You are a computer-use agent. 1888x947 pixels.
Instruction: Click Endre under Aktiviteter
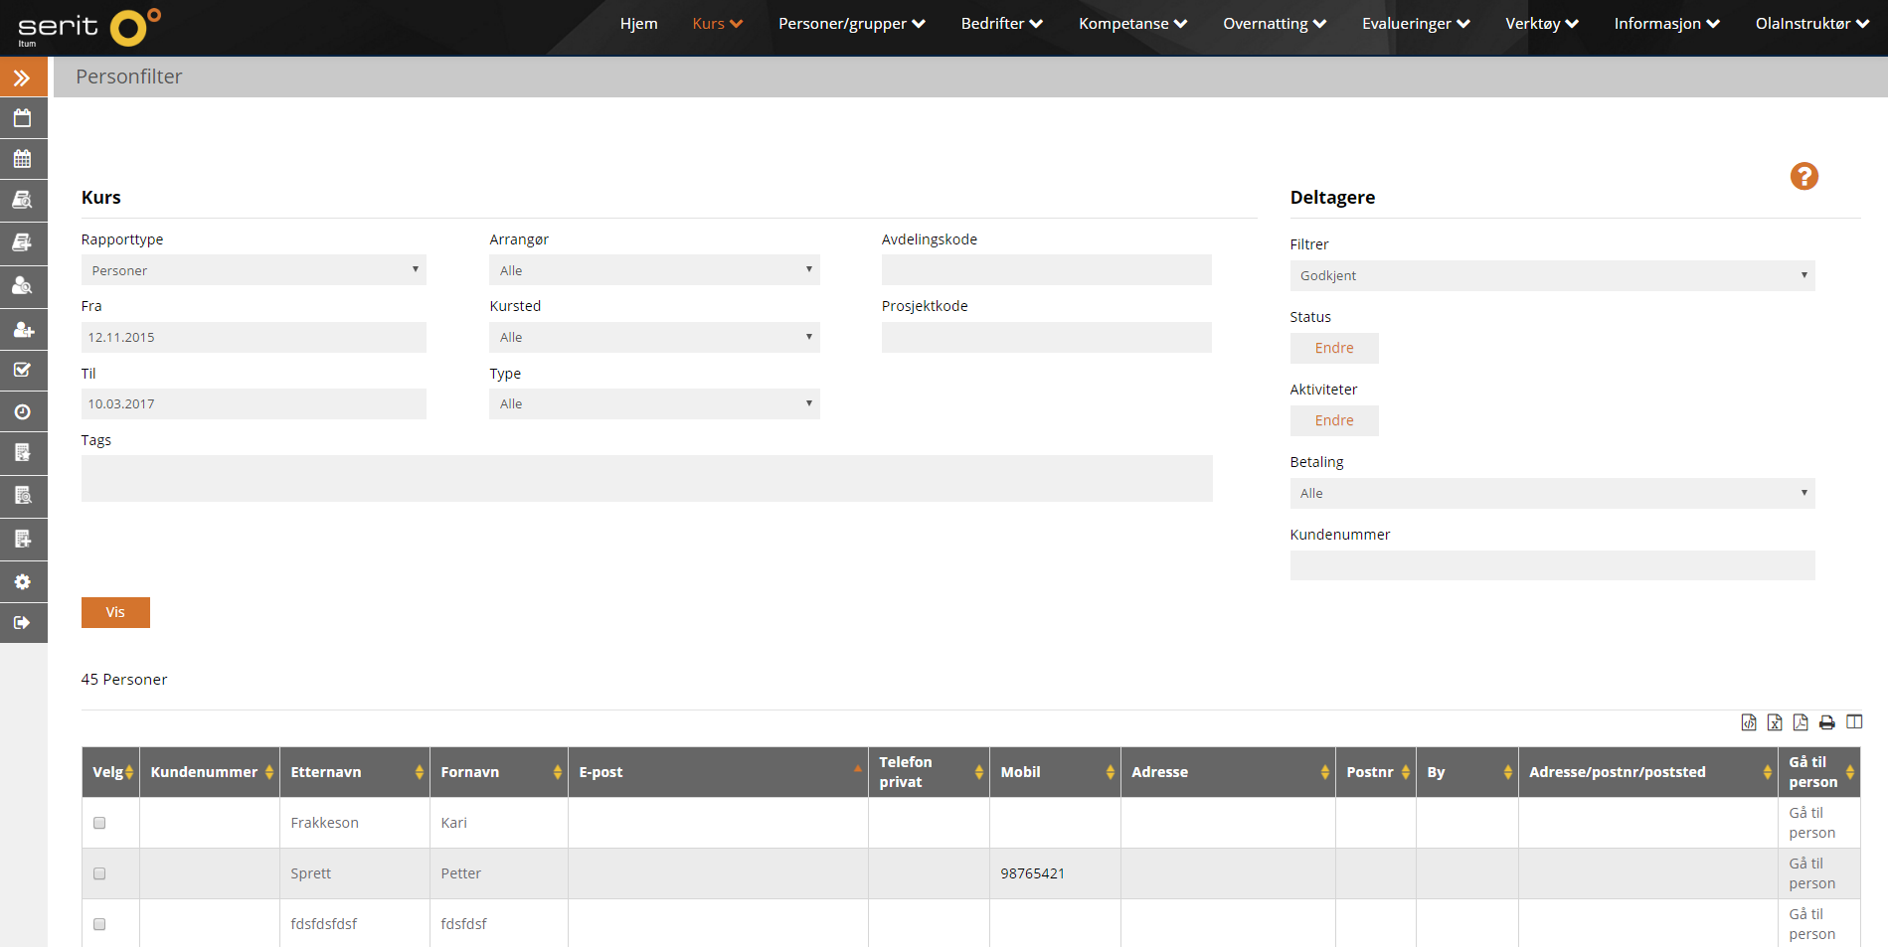pos(1334,420)
